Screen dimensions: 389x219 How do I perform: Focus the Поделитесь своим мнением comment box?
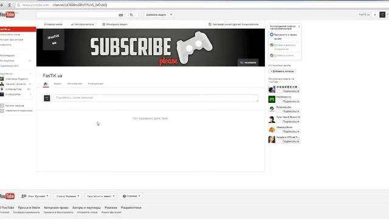click(x=156, y=98)
